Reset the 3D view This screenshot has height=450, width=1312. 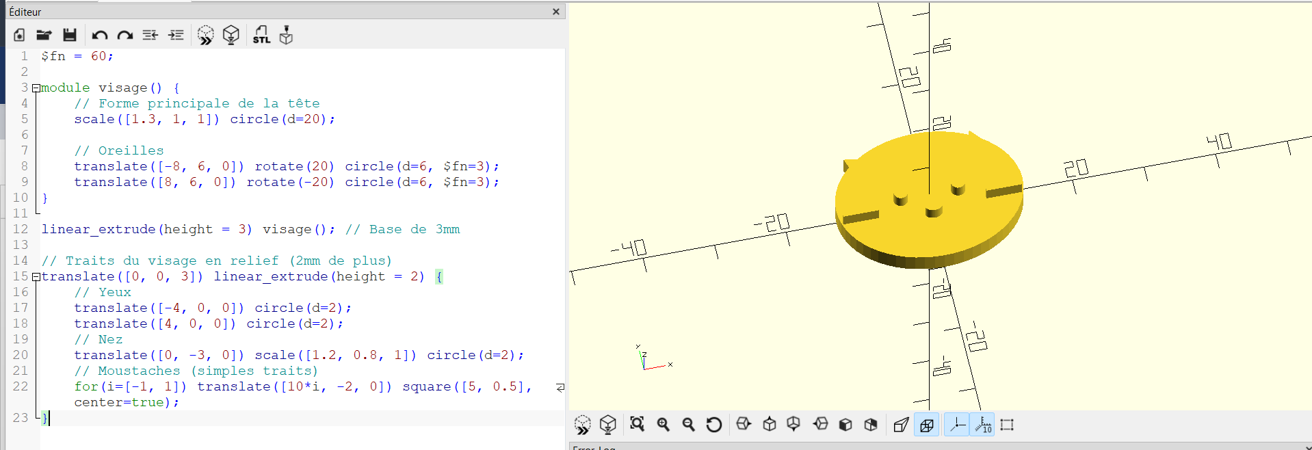(x=713, y=425)
